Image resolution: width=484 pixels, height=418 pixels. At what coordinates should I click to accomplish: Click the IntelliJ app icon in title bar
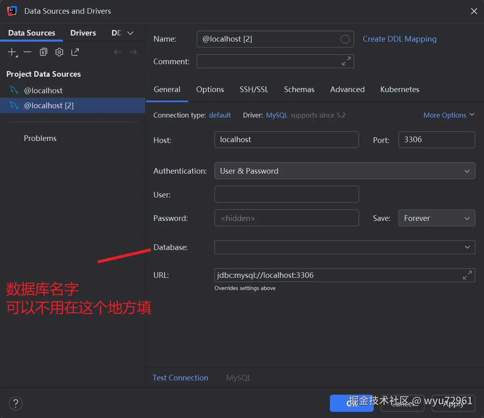12,11
